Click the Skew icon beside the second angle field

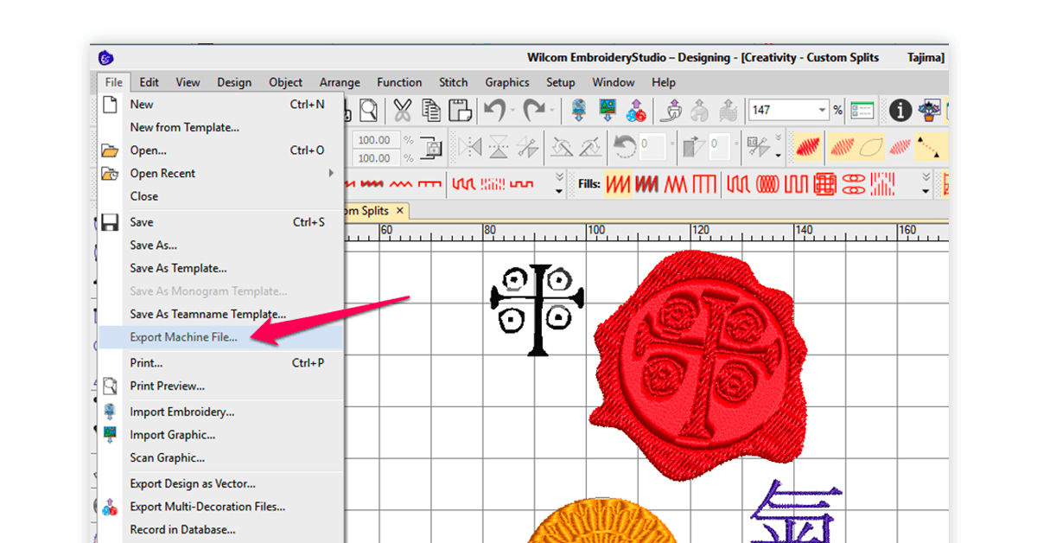694,147
